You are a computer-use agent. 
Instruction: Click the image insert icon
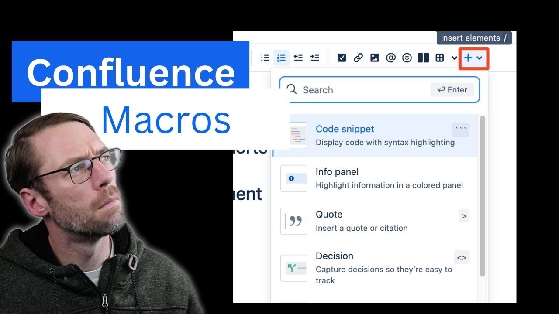374,58
